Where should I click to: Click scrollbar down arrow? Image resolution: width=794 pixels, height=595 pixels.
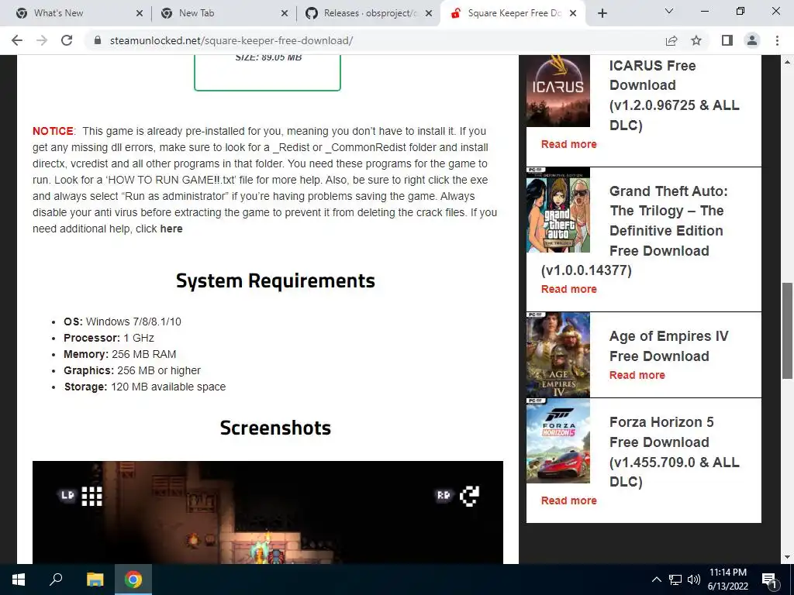tap(787, 557)
